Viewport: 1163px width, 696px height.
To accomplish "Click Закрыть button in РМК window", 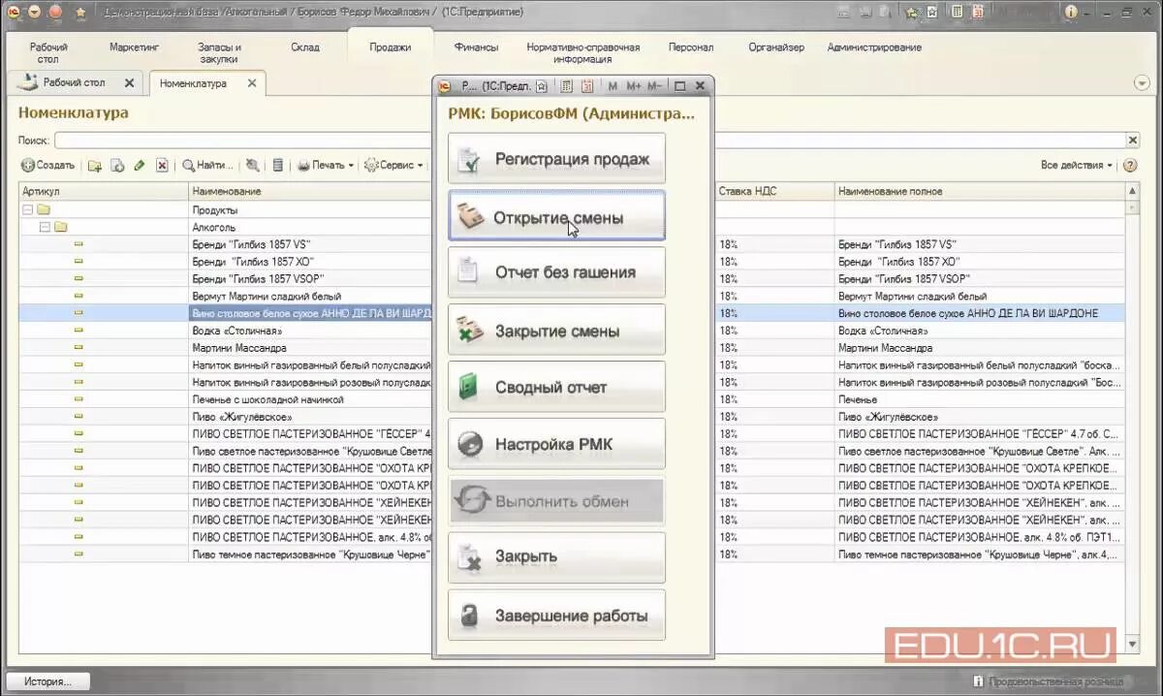I will coord(557,557).
